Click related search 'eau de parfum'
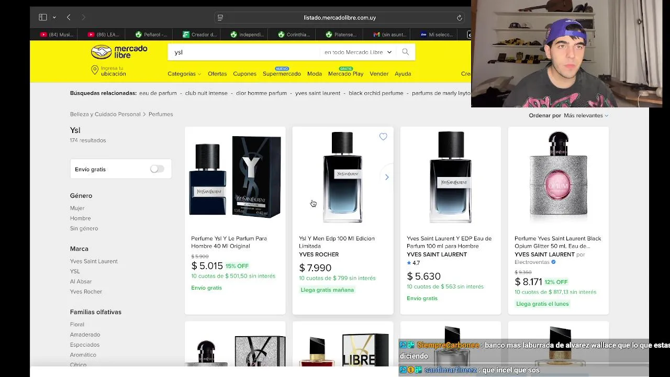 [x=158, y=93]
